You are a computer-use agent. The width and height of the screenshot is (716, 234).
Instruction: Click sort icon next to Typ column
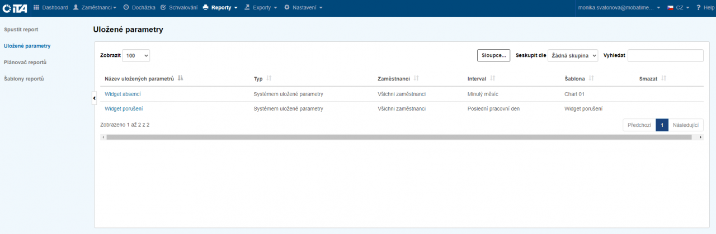pos(269,79)
